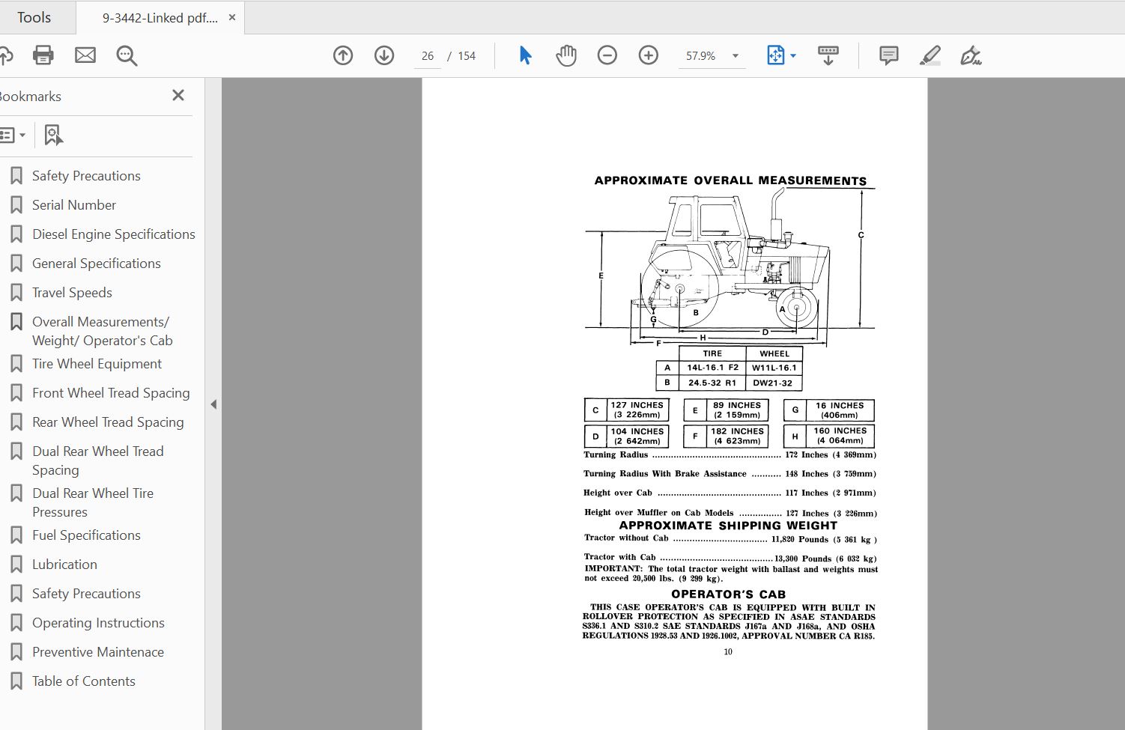This screenshot has width=1125, height=730.
Task: Select the Hand tool for panning
Action: pyautogui.click(x=566, y=55)
